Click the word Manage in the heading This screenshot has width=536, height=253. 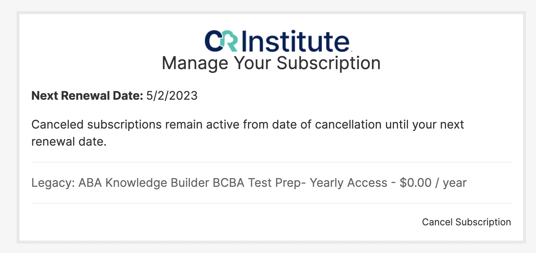pyautogui.click(x=195, y=63)
